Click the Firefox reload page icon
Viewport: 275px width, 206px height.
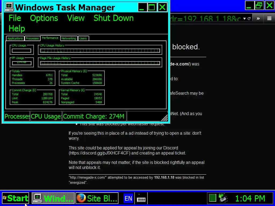[249, 19]
